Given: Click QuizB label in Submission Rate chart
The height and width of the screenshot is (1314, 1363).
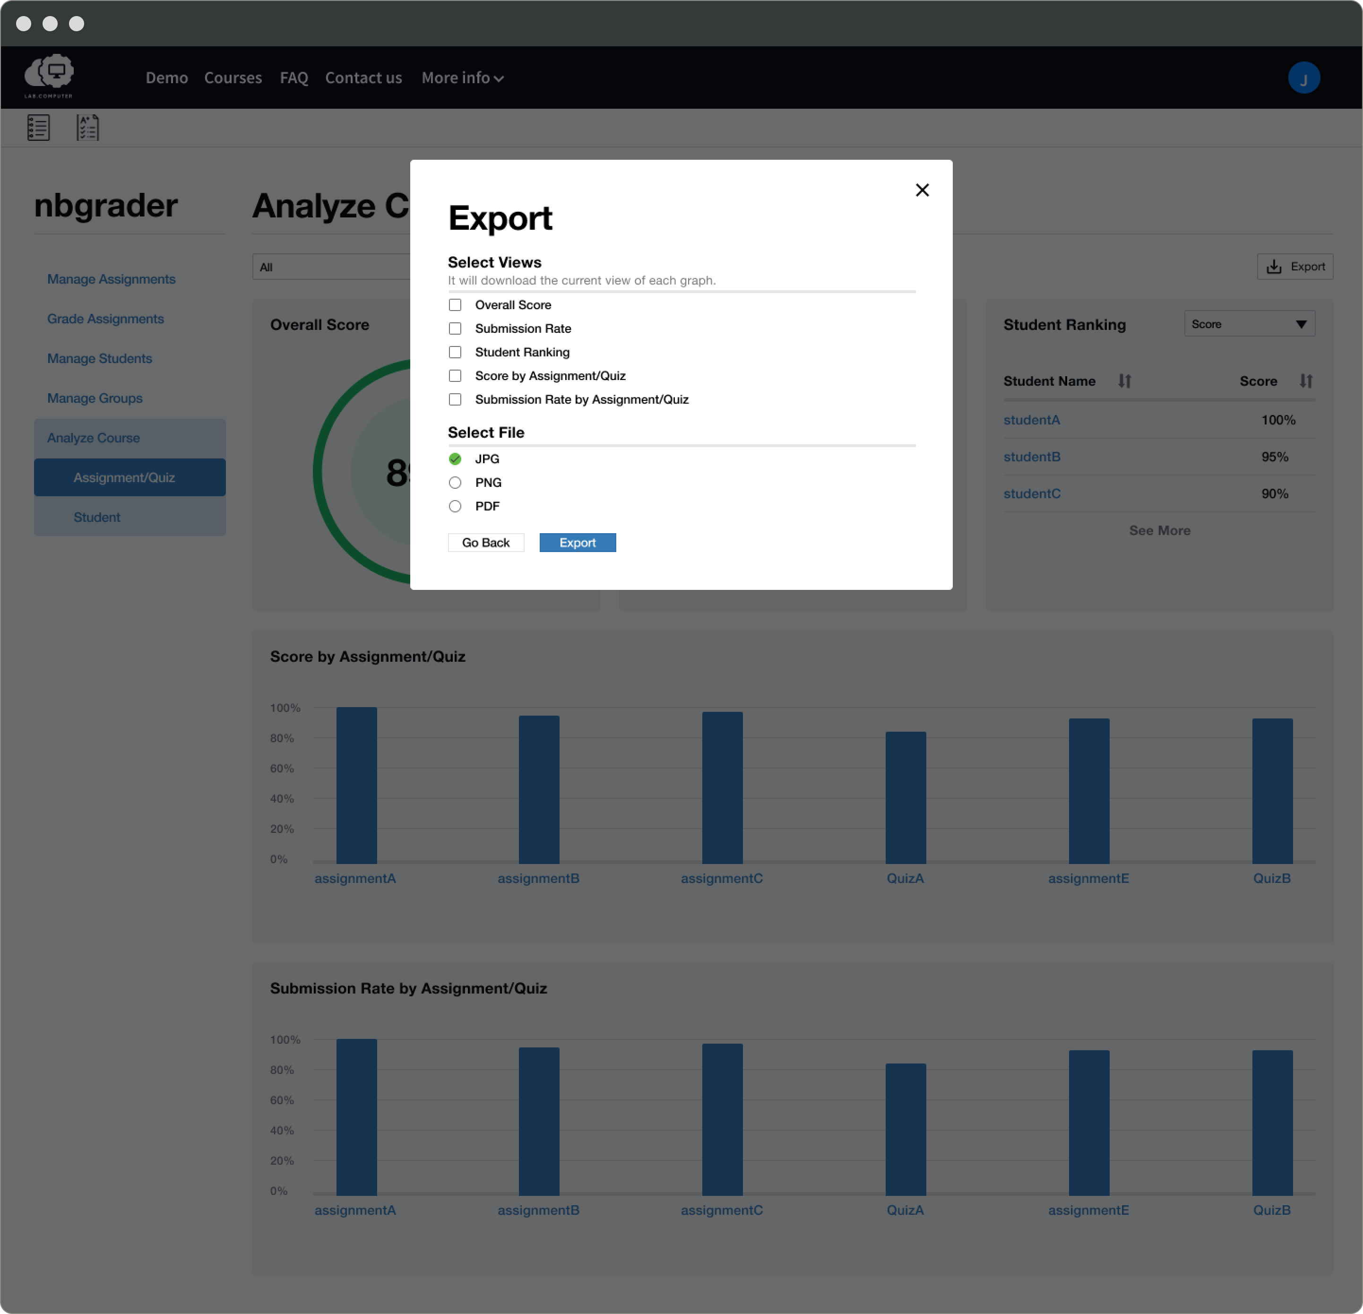Looking at the screenshot, I should pyautogui.click(x=1272, y=1210).
